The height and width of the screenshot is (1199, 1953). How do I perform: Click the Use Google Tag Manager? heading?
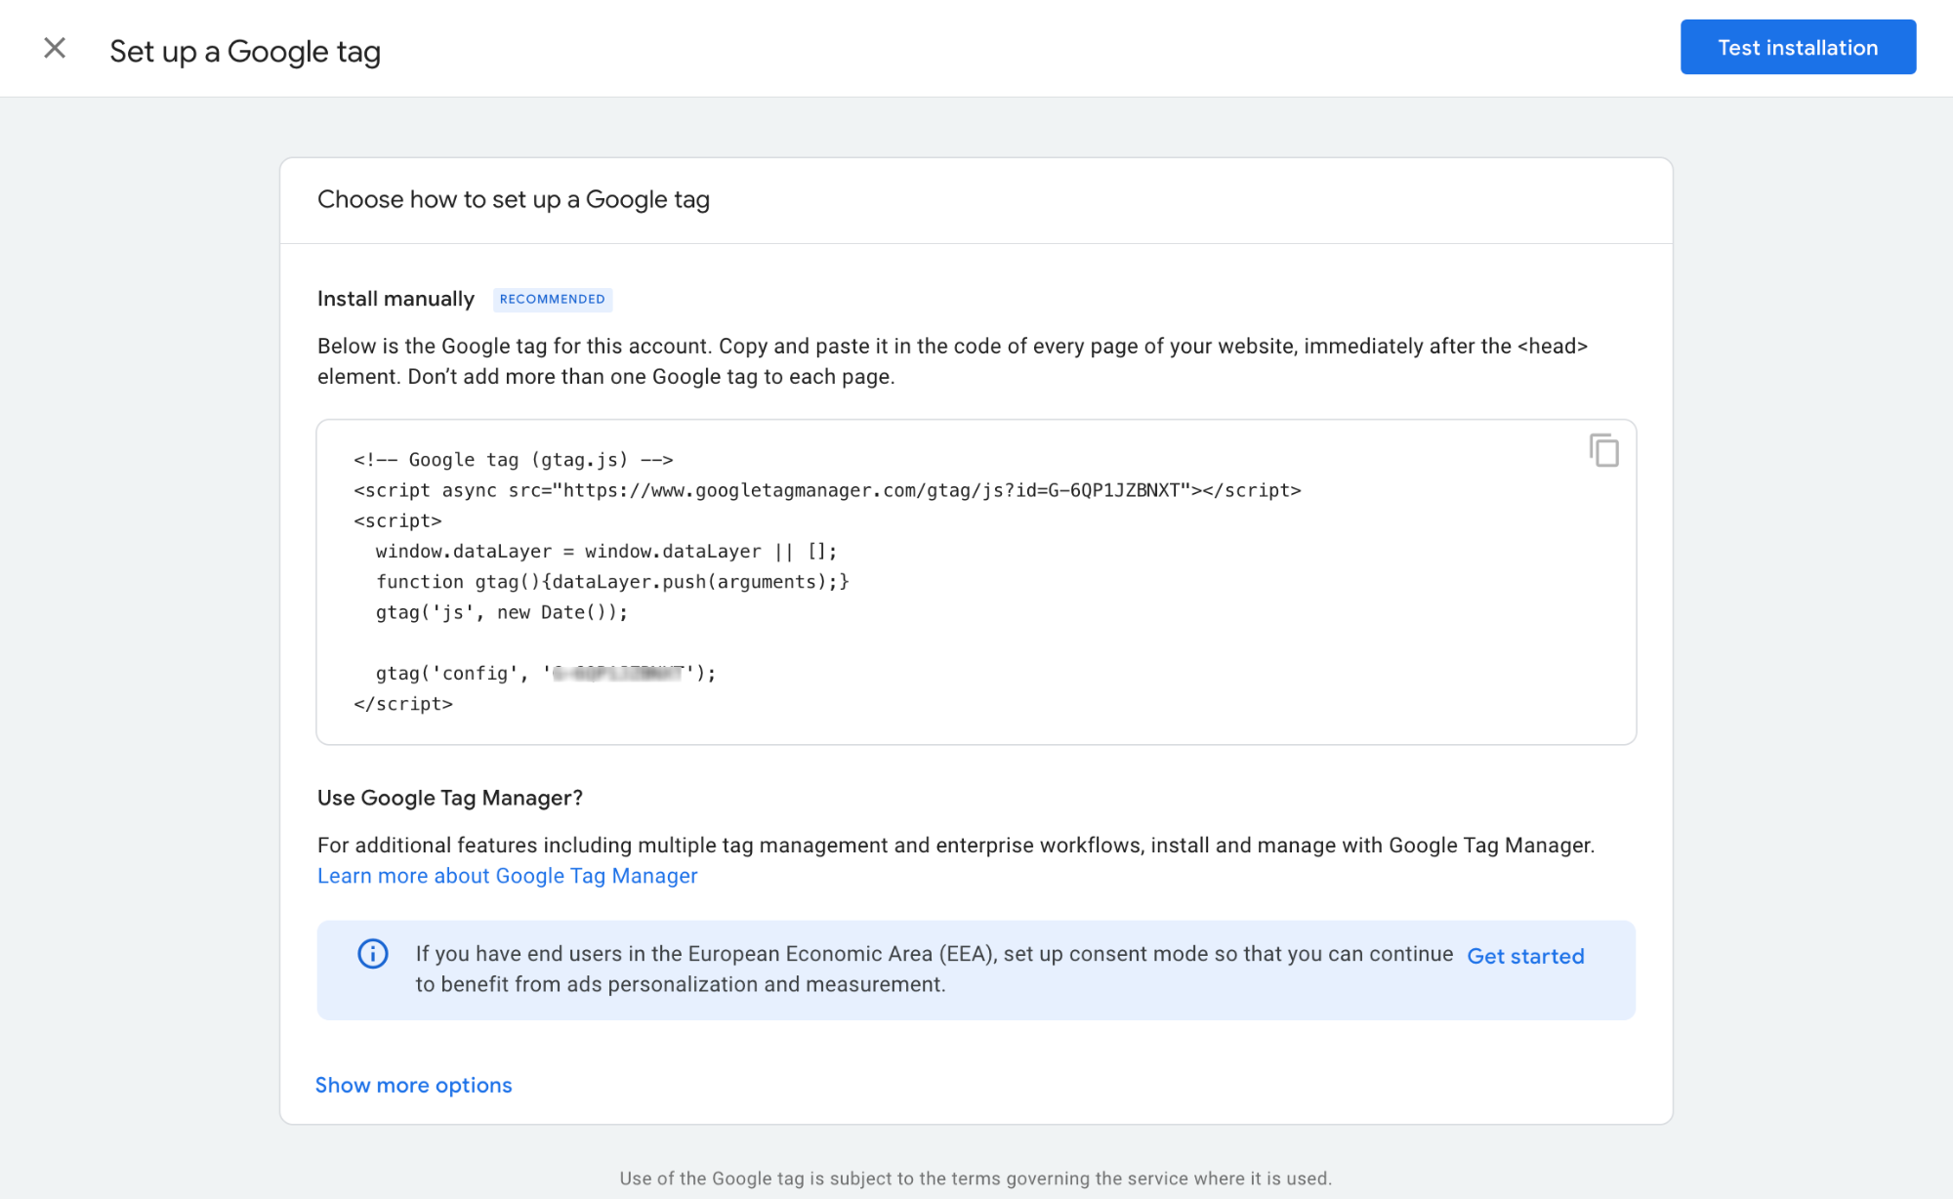(x=450, y=798)
